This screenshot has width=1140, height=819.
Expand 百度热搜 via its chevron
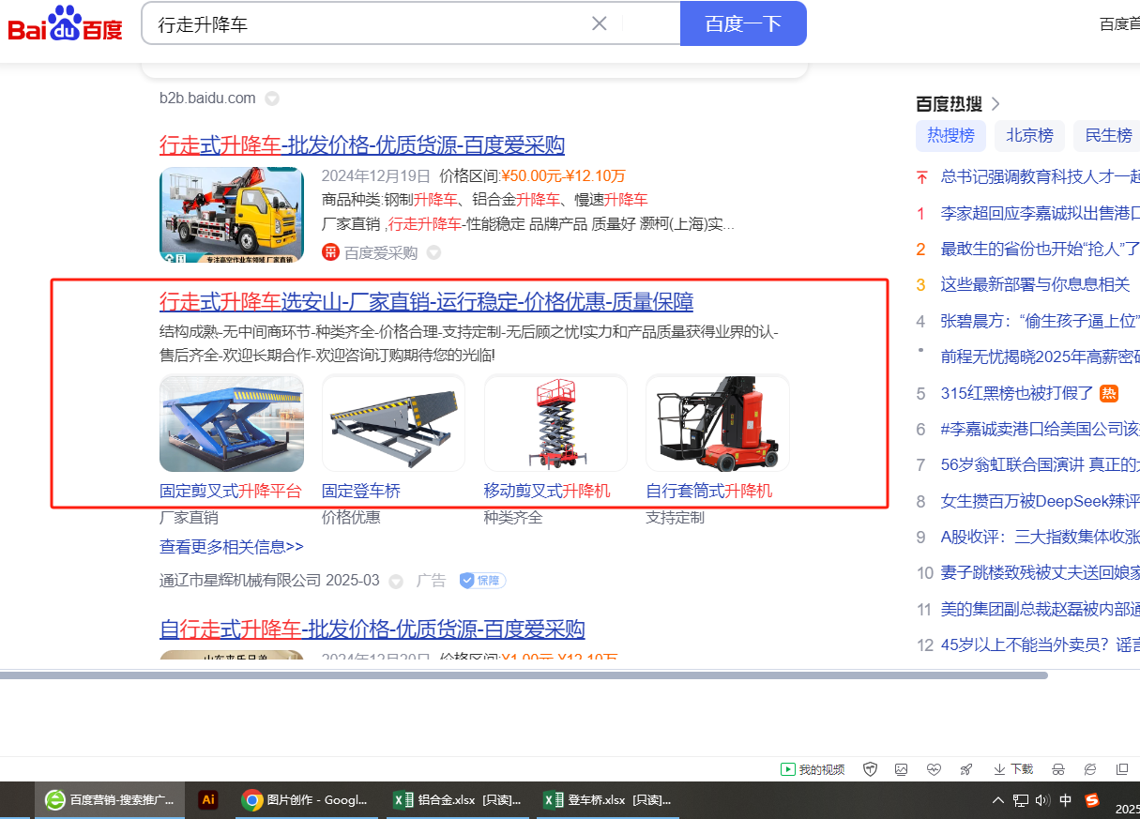[996, 103]
